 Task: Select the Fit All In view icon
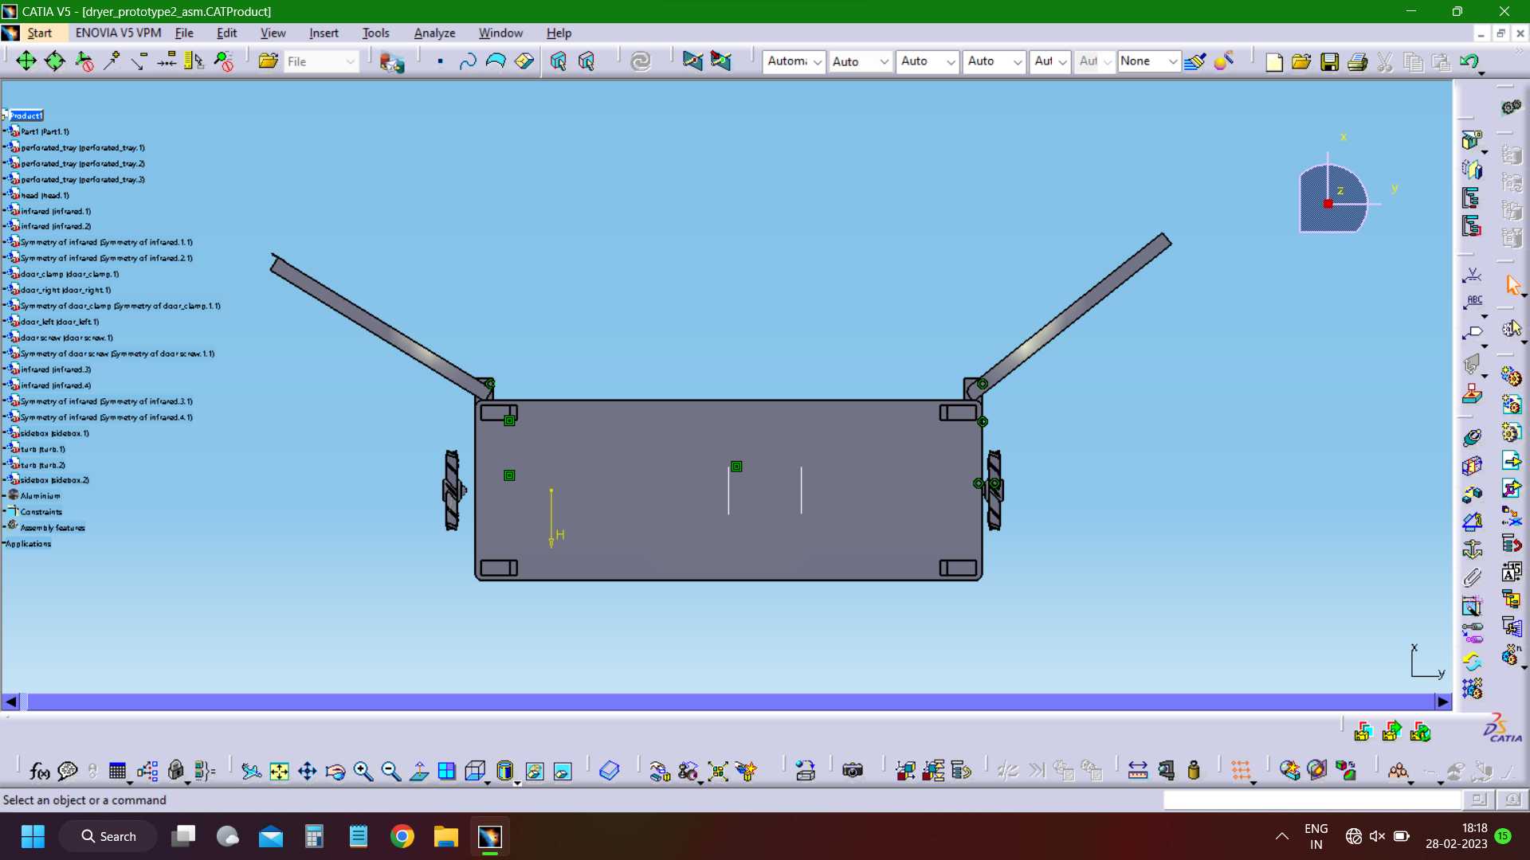[279, 771]
